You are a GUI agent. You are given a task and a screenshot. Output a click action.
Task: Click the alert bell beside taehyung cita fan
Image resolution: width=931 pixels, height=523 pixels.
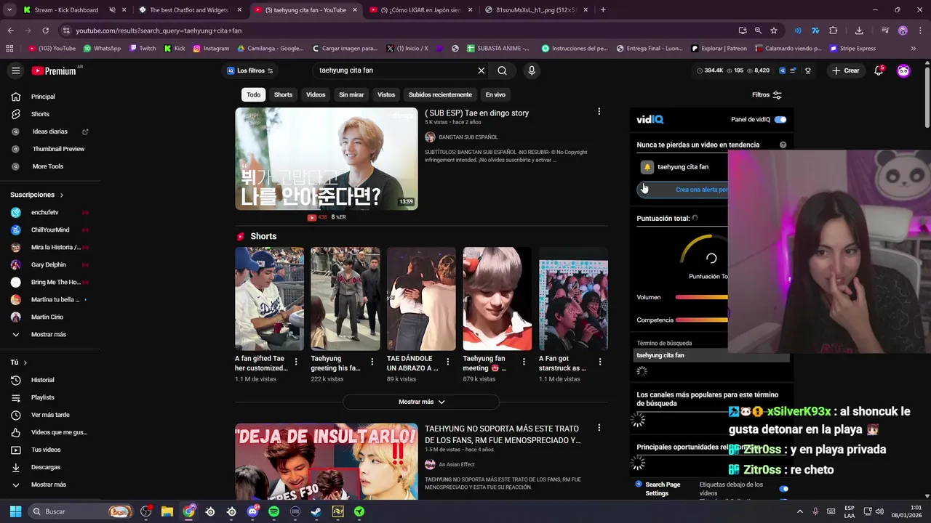tap(647, 167)
